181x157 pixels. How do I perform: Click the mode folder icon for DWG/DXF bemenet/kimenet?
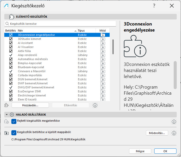point(103,88)
